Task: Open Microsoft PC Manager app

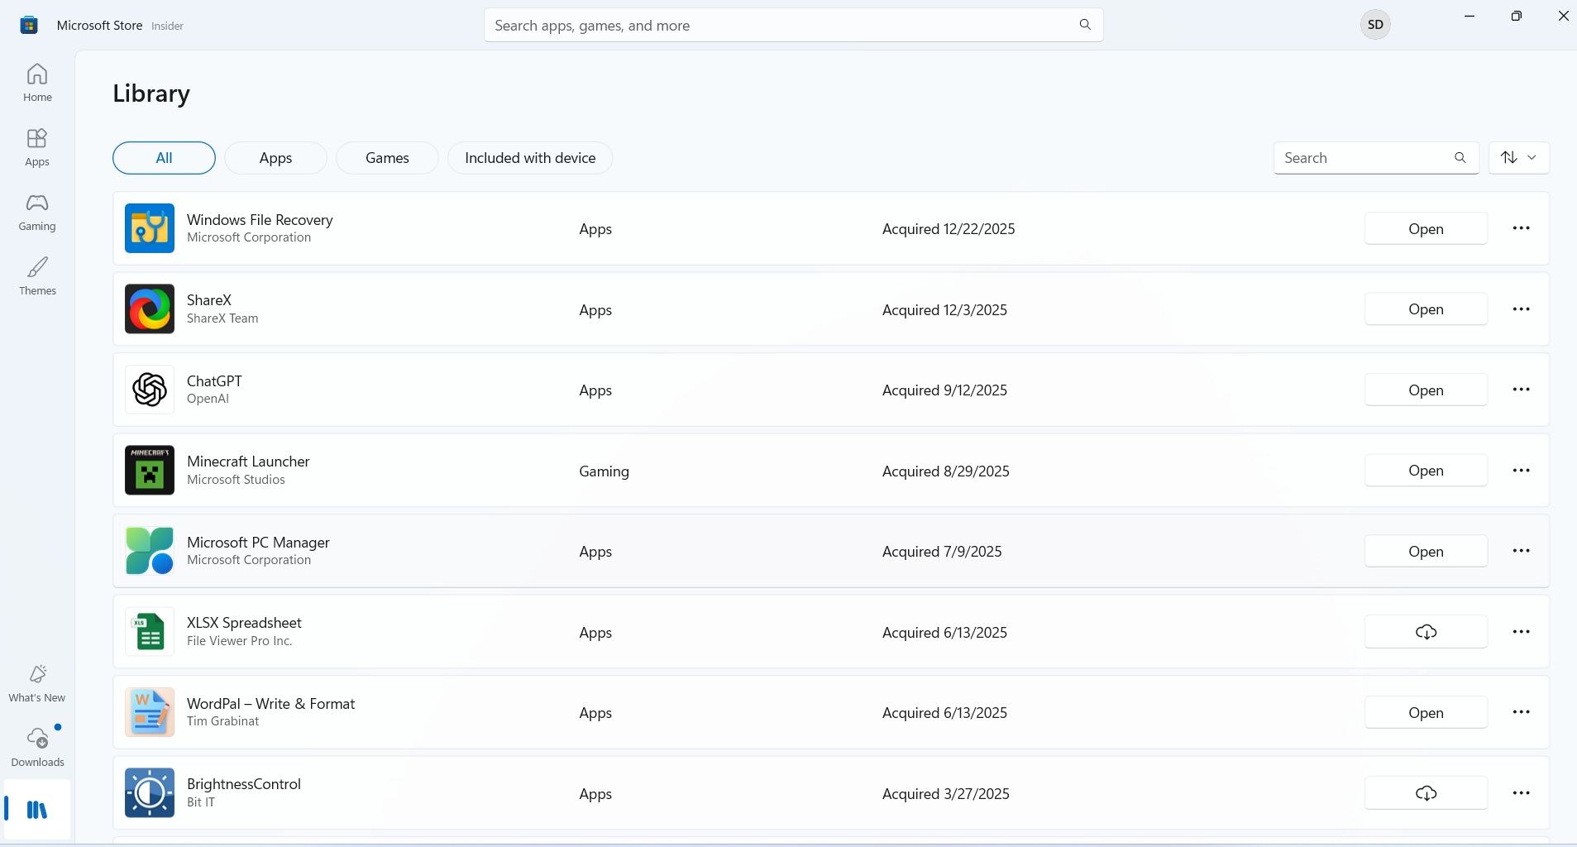Action: tap(1426, 552)
